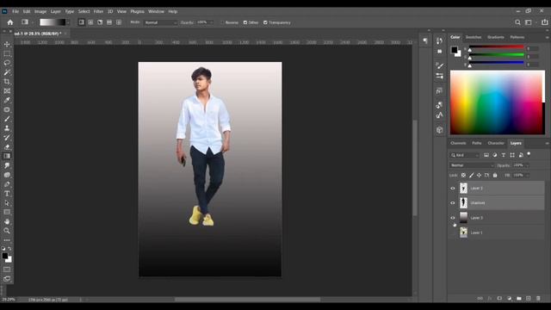The image size is (551, 310).
Task: Select the Move tool
Action: 7,44
